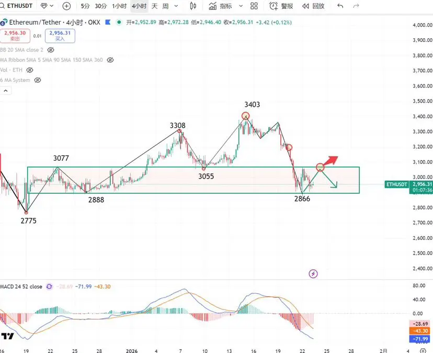Click the +3.42 (+0.12%) change value
Screen dimensions: 433x353
click(x=274, y=23)
